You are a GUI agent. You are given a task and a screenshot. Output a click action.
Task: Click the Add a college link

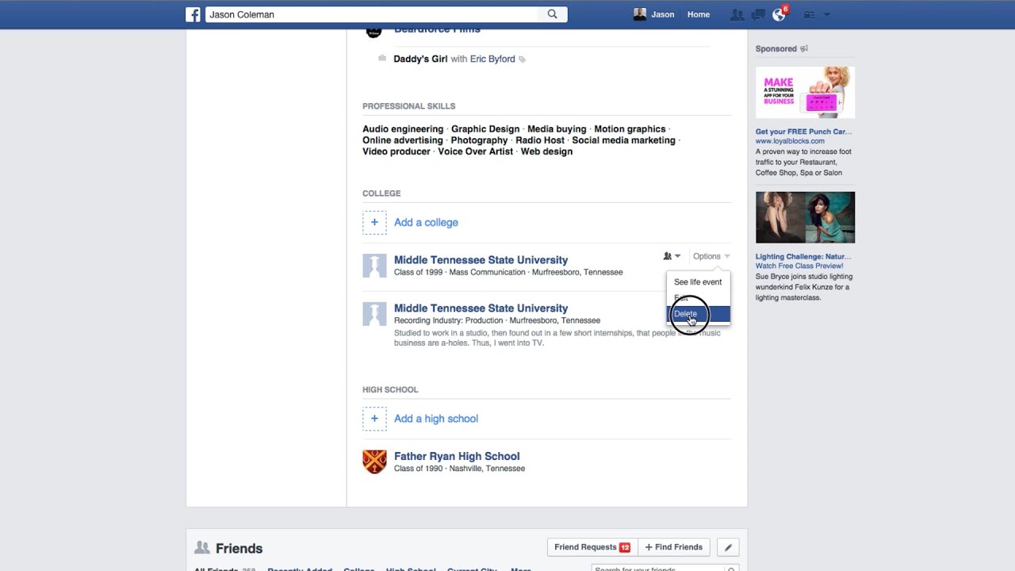coord(426,223)
